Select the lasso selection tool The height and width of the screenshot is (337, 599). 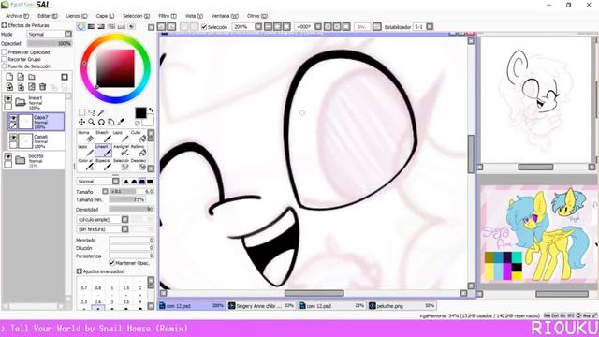(x=92, y=112)
